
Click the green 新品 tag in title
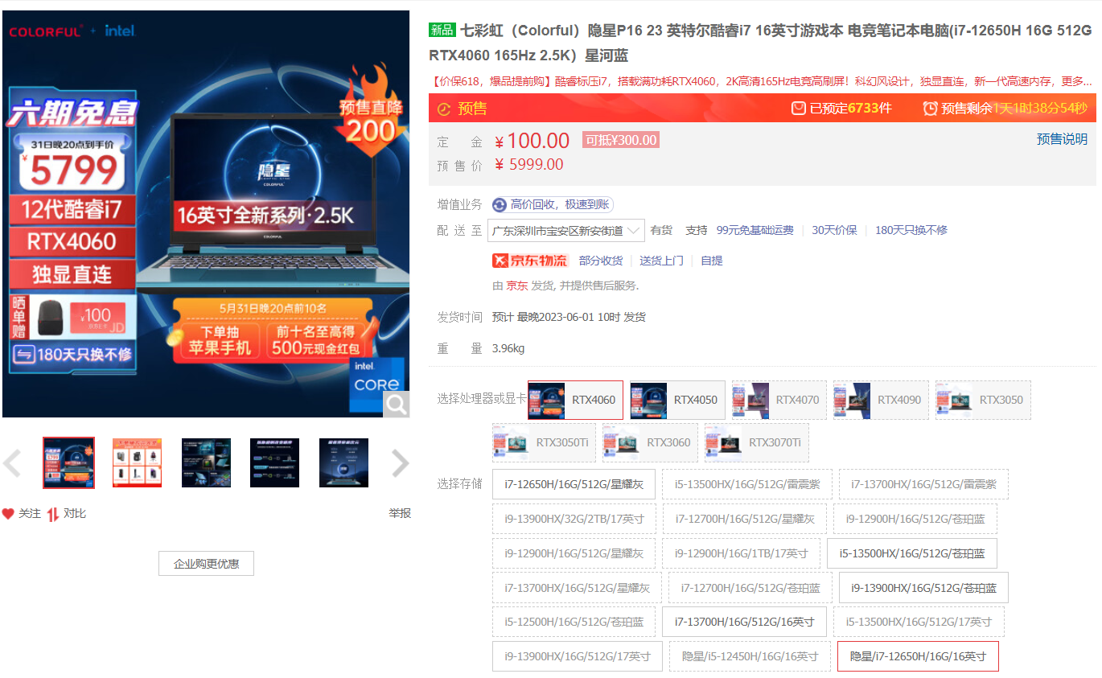pos(442,31)
